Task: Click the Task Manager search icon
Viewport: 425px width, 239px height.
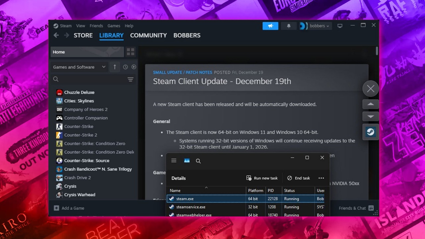Action: (198, 161)
